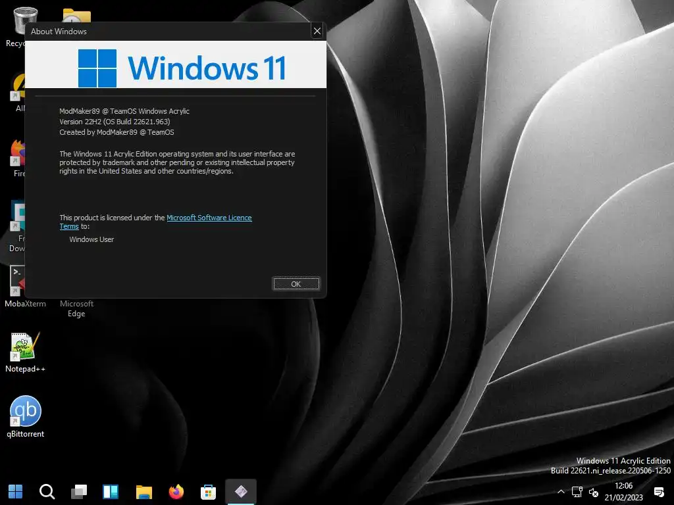Viewport: 674px width, 505px height.
Task: Open the Microsoft Software Licence Terms link
Action: [x=209, y=218]
